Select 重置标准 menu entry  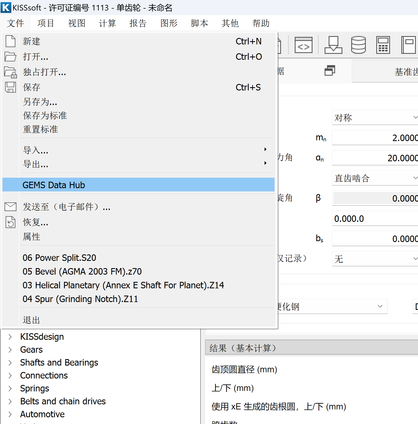[138, 129]
